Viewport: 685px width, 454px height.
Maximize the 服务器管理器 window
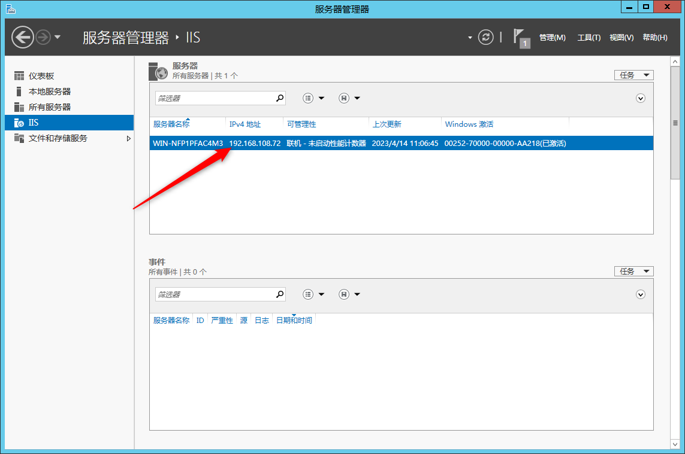point(645,7)
